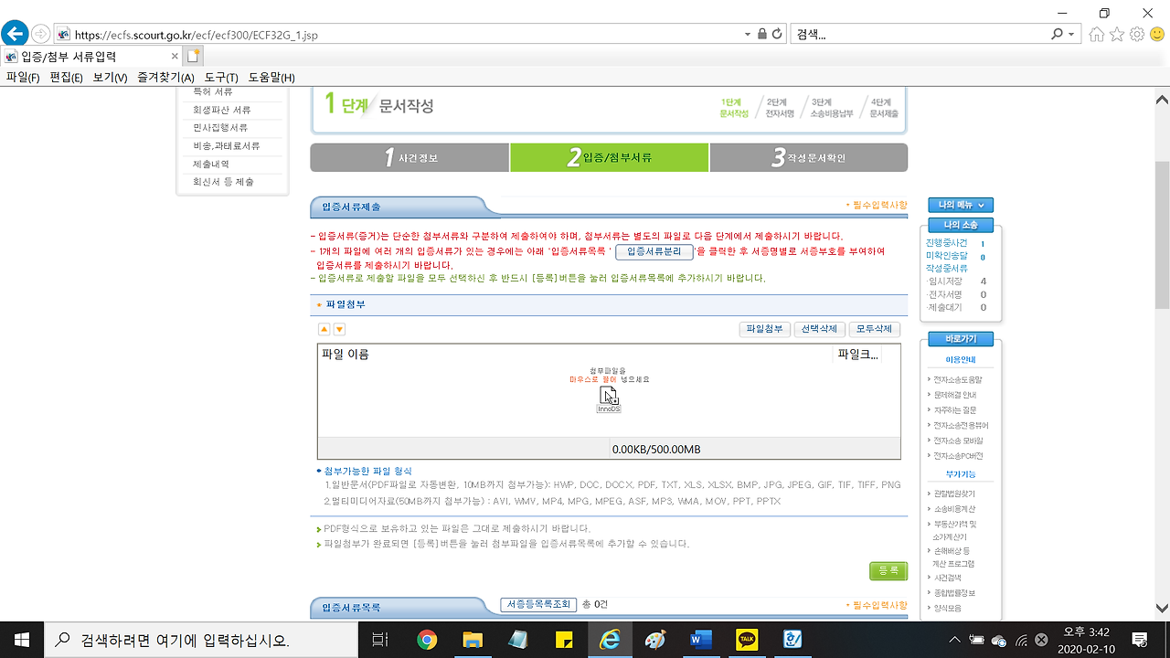Move selected file down with orange down arrow
Viewport: 1170px width, 658px height.
(339, 329)
